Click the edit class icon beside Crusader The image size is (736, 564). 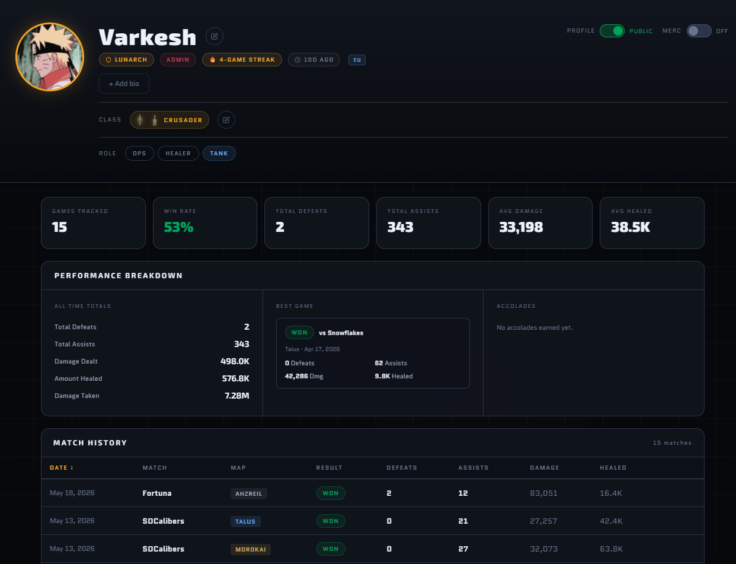(226, 120)
